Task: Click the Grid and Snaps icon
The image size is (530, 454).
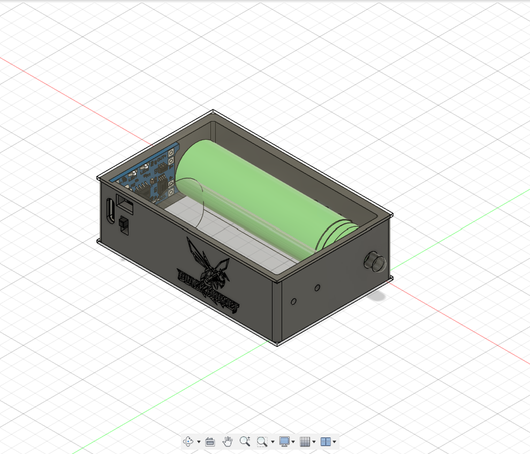Action: tap(305, 441)
